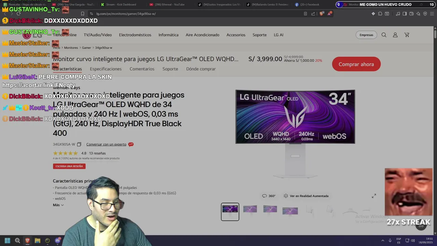Switch to Comentarios tab
The image size is (437, 246).
[142, 69]
